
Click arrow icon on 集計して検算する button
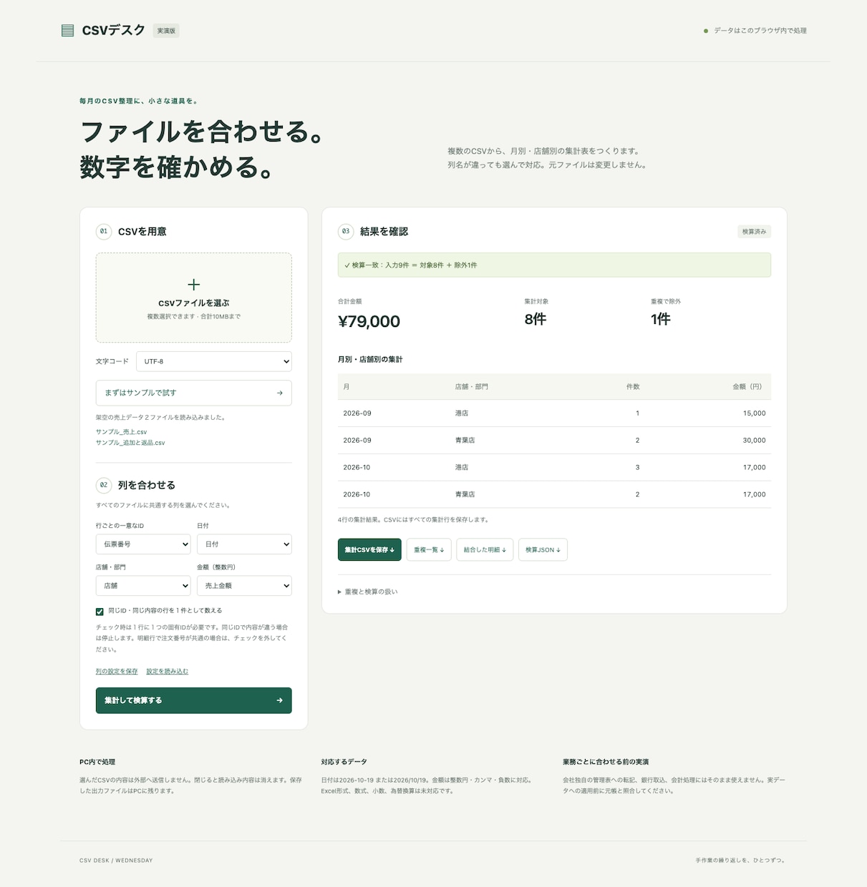pyautogui.click(x=279, y=700)
